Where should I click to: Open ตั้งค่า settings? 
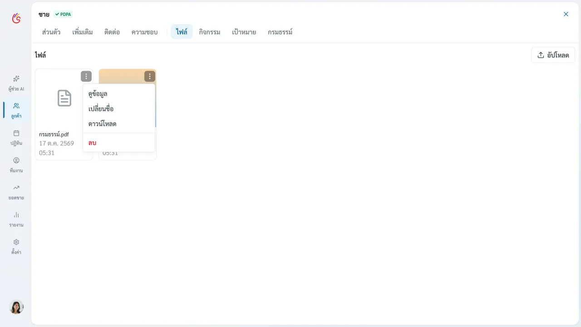tap(16, 247)
